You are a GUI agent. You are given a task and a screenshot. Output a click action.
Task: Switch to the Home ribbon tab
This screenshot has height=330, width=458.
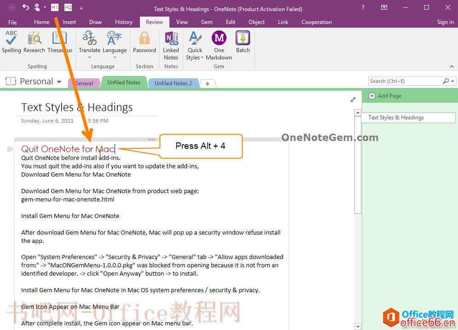41,22
